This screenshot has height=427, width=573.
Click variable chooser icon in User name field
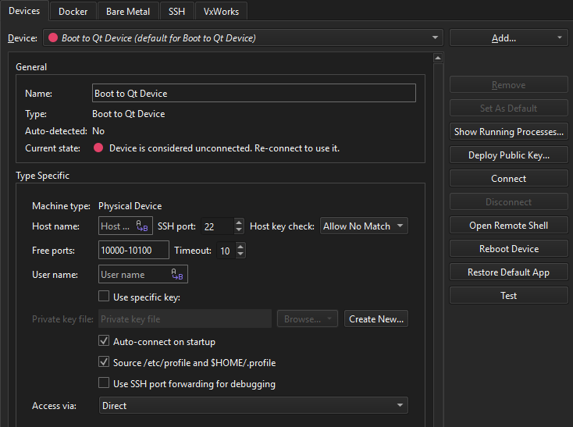pos(177,274)
